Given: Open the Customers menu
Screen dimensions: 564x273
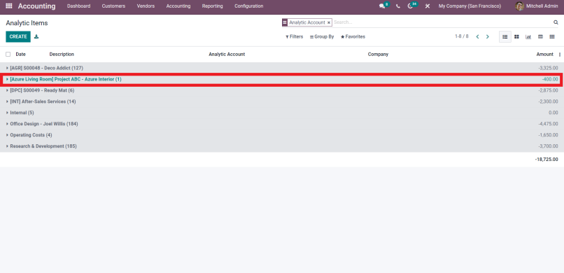Looking at the screenshot, I should tap(113, 6).
